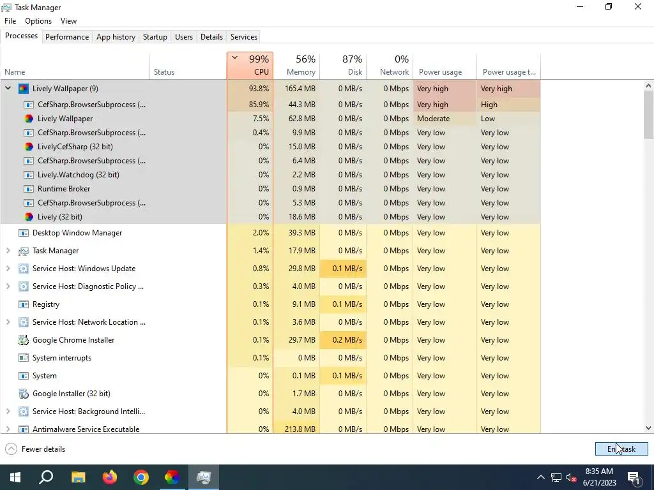Open the File menu

[10, 21]
